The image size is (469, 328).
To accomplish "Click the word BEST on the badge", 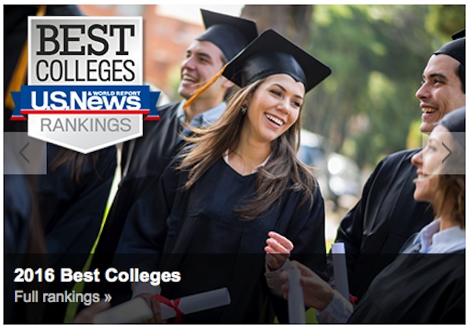I will click(85, 40).
